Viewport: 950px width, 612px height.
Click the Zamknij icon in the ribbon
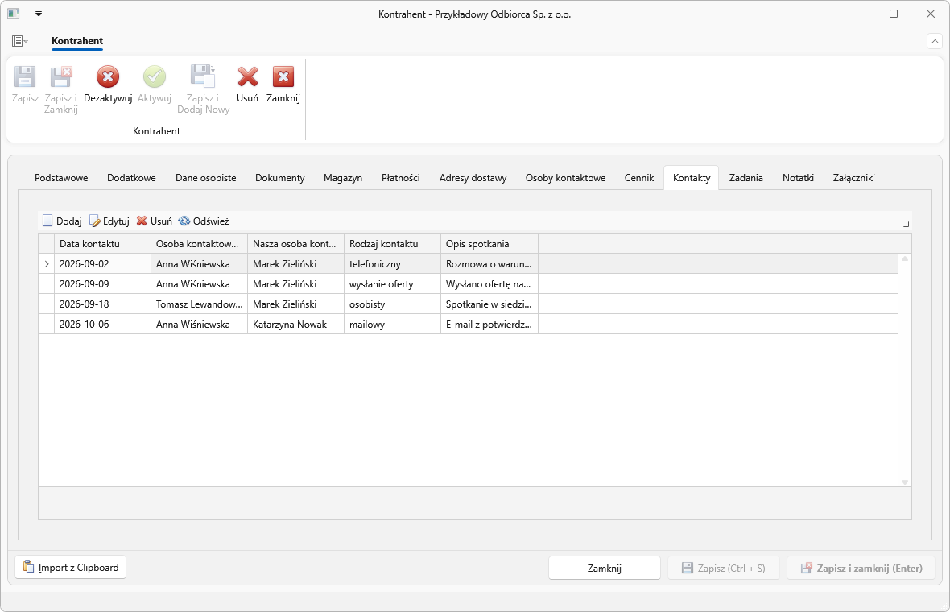(283, 77)
